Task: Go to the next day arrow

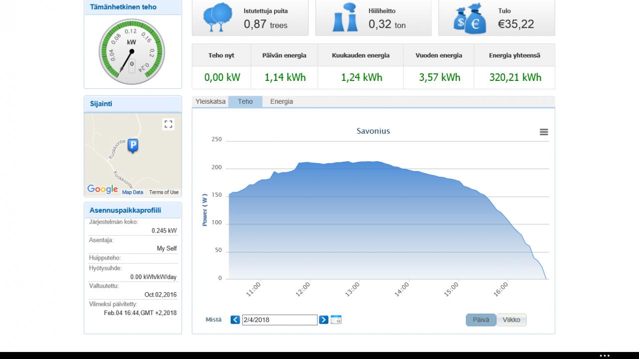Action: pos(323,320)
